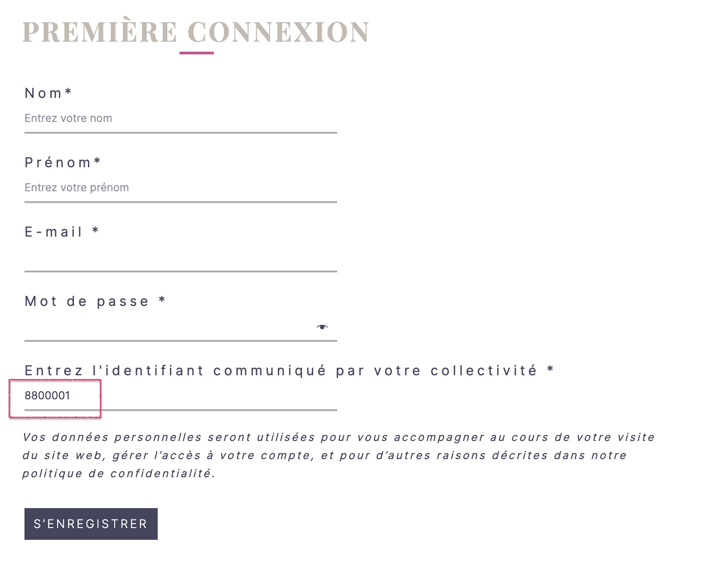Focus the 'Entrez votre nom' field
The height and width of the screenshot is (572, 726).
click(x=180, y=119)
